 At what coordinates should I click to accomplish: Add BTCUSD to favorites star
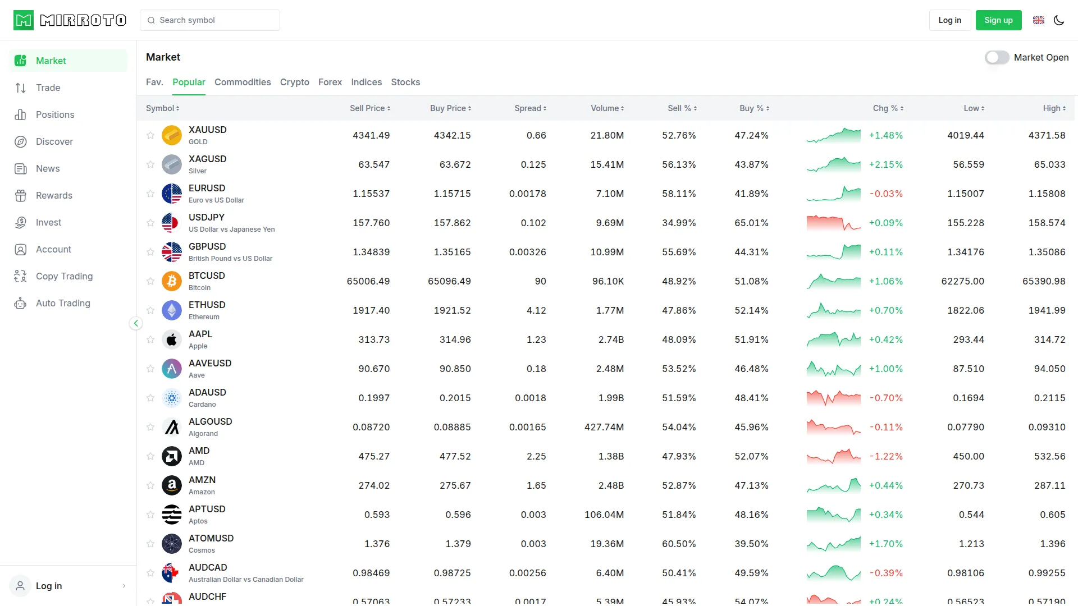pyautogui.click(x=150, y=281)
